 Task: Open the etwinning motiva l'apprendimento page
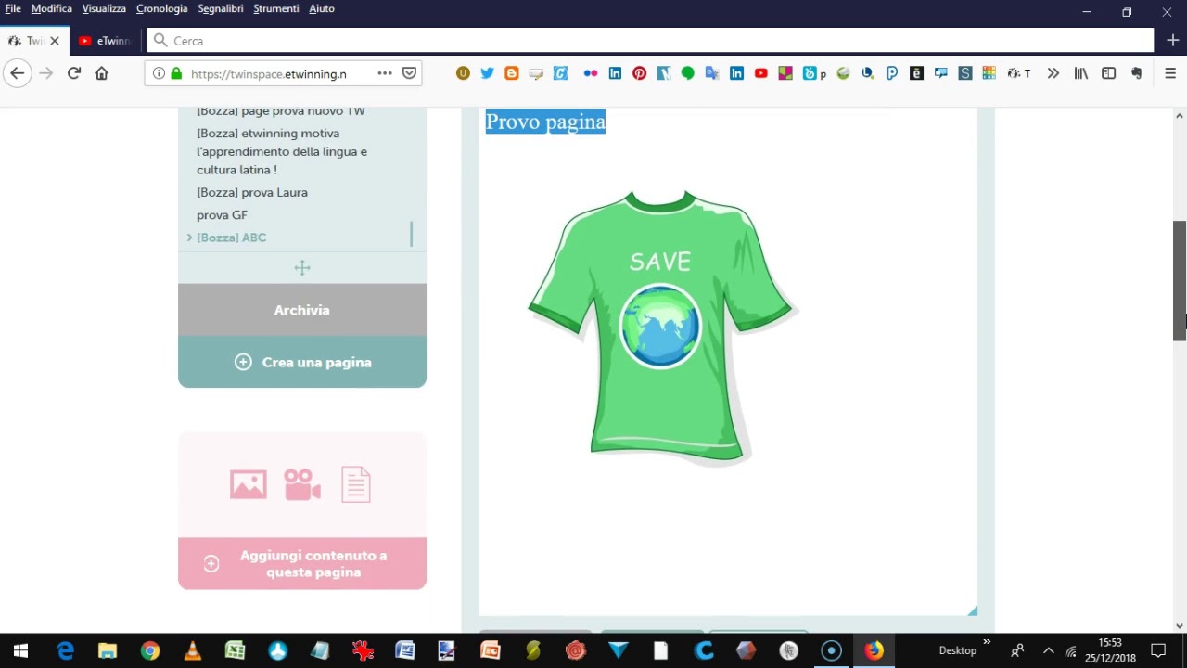tap(282, 151)
